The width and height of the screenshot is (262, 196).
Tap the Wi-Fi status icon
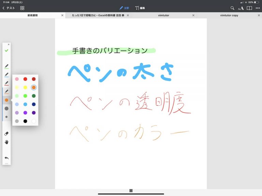(246, 2)
